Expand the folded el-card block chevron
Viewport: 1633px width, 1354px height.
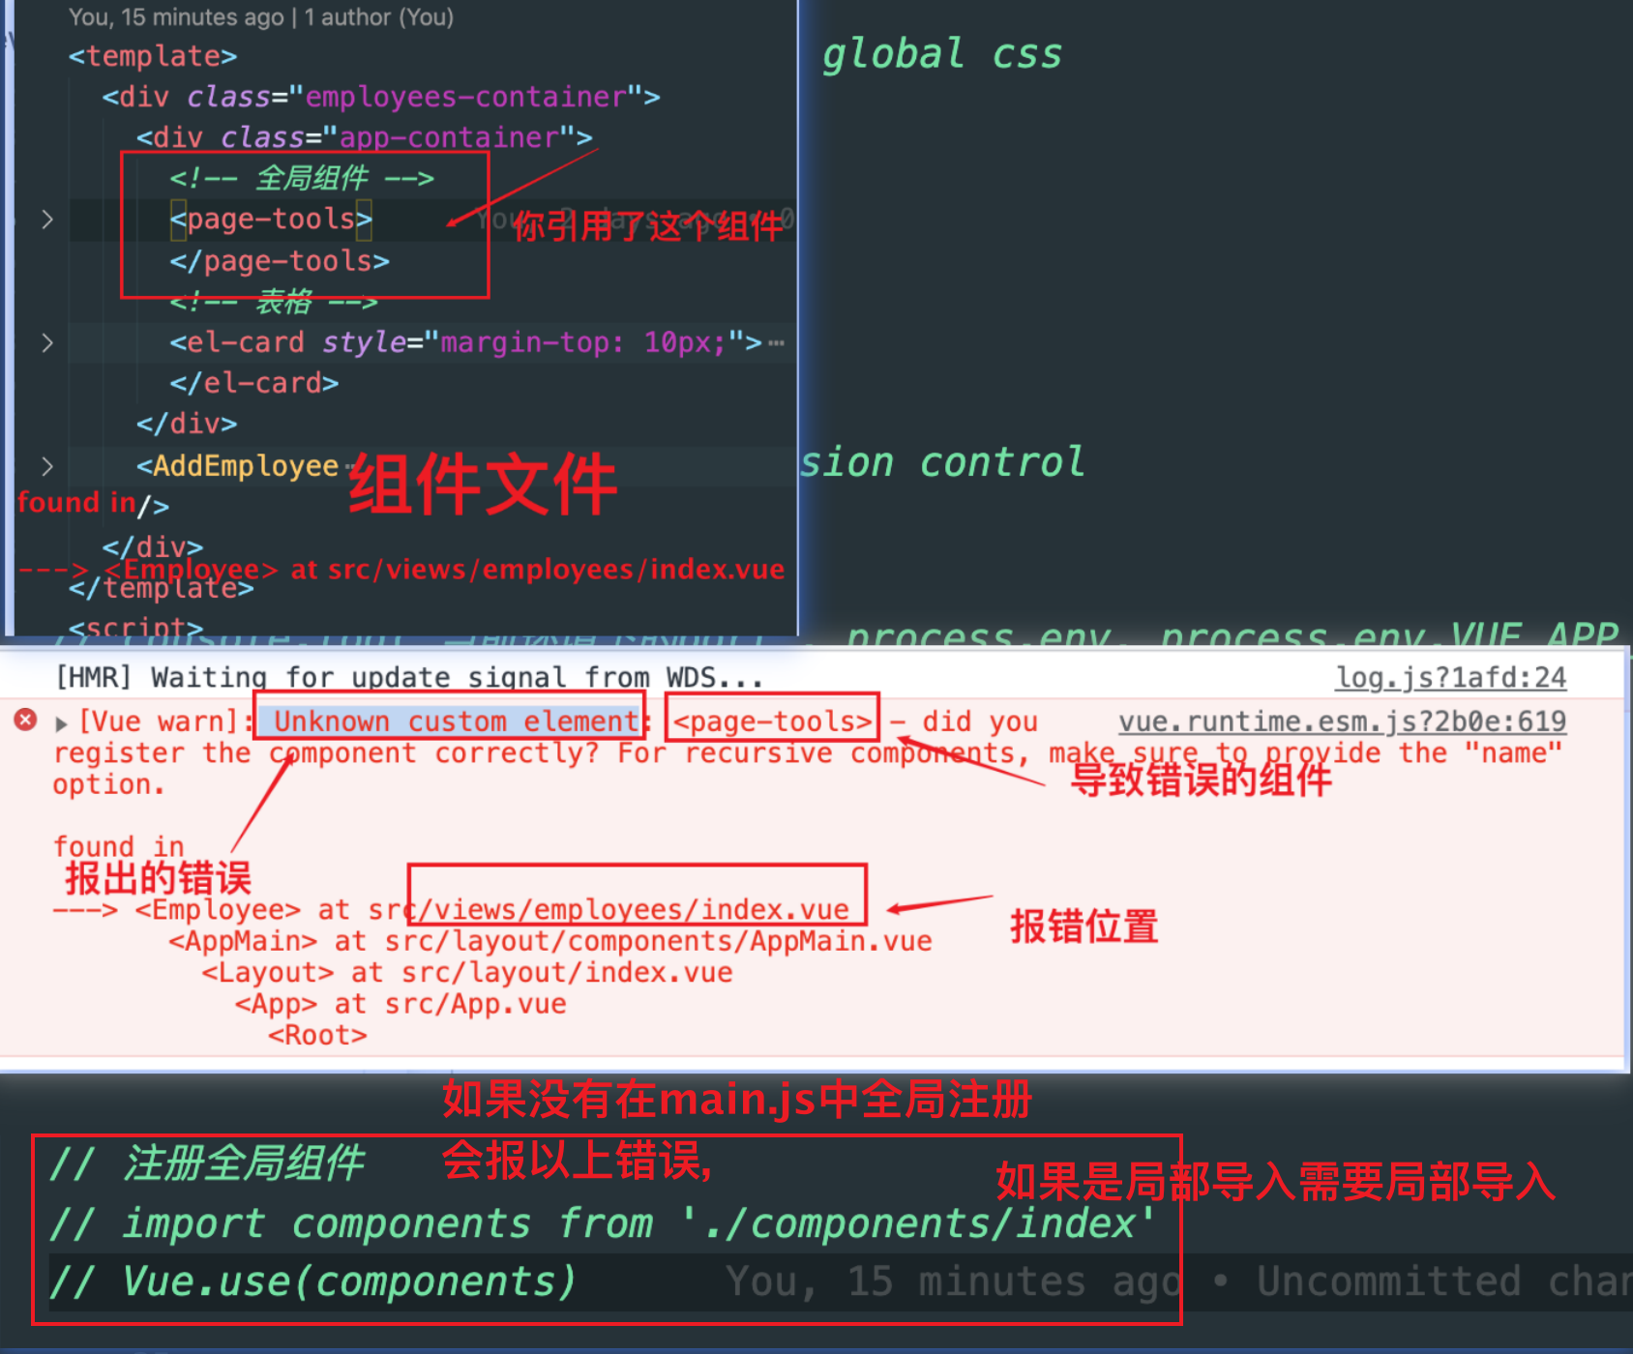click(x=47, y=342)
